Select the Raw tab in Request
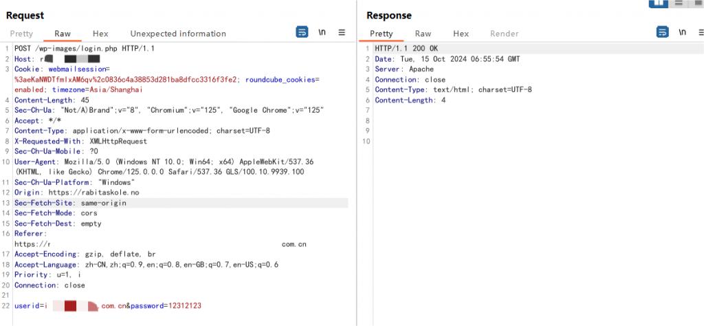The image size is (704, 326). [63, 34]
